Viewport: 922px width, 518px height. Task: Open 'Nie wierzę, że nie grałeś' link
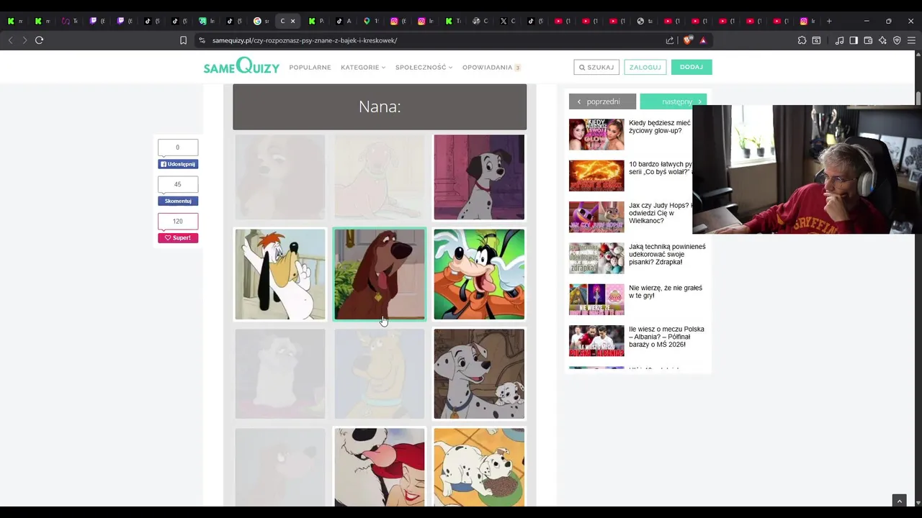[x=666, y=291]
